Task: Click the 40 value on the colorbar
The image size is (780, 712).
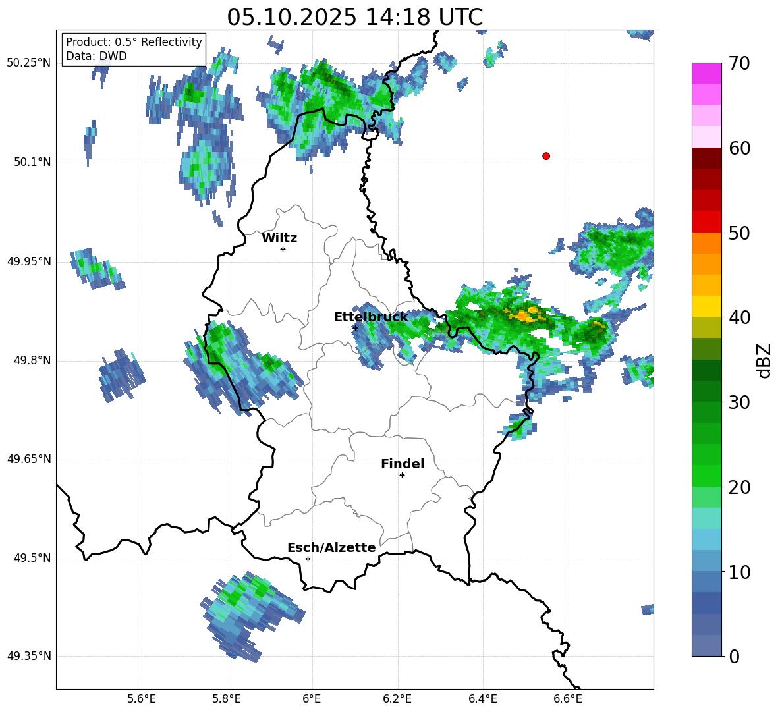Action: [x=739, y=317]
